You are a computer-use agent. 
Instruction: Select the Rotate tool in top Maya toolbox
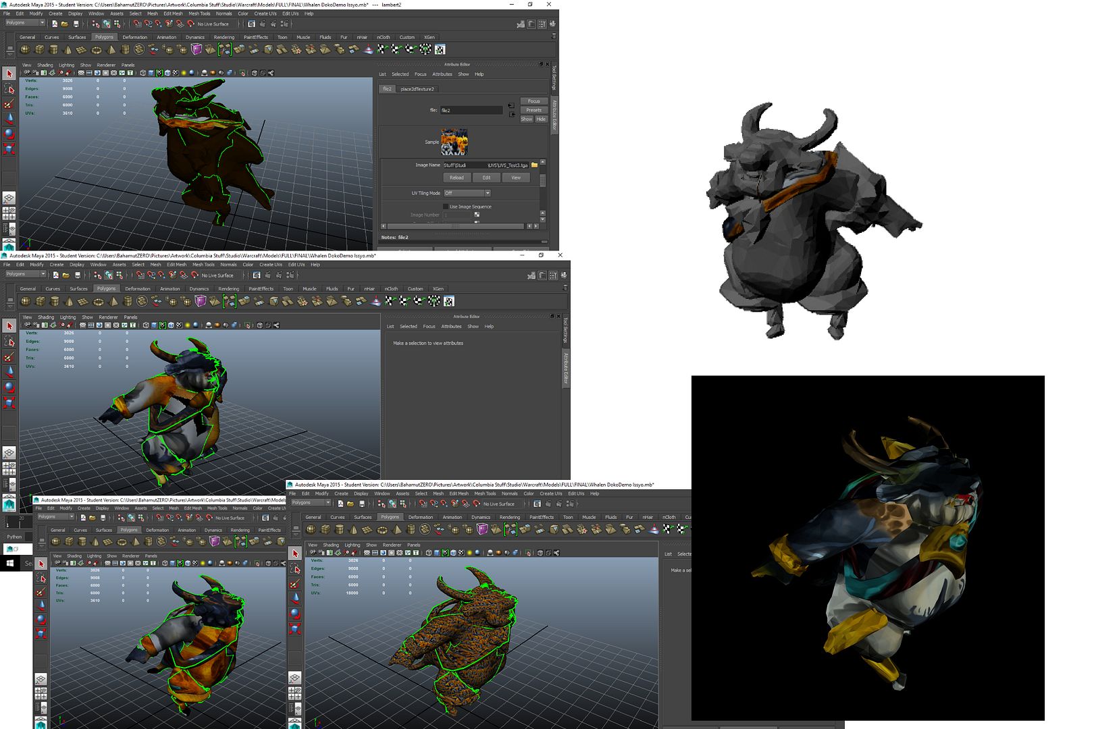pyautogui.click(x=9, y=133)
